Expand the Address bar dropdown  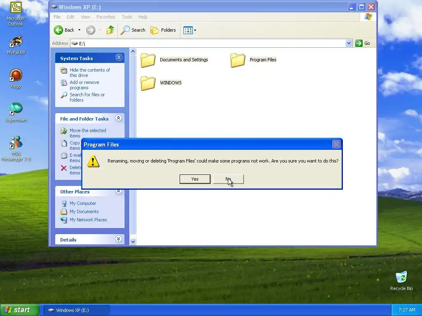coord(349,43)
